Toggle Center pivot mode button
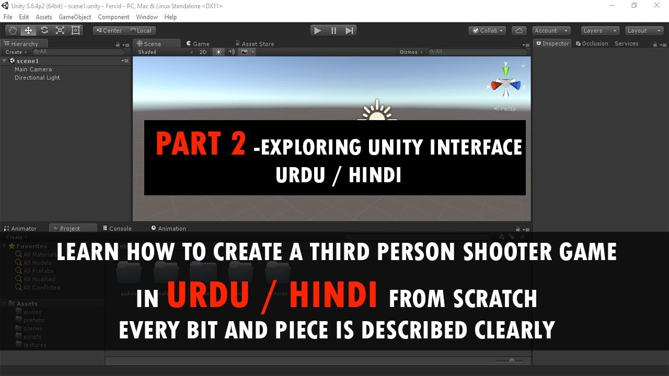This screenshot has height=376, width=669. (109, 30)
